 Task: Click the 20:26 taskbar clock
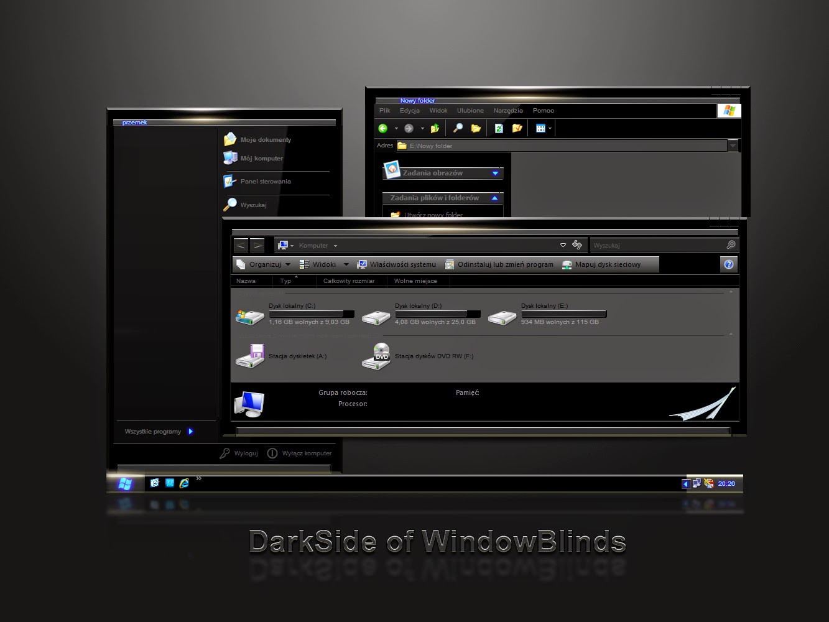pyautogui.click(x=726, y=483)
